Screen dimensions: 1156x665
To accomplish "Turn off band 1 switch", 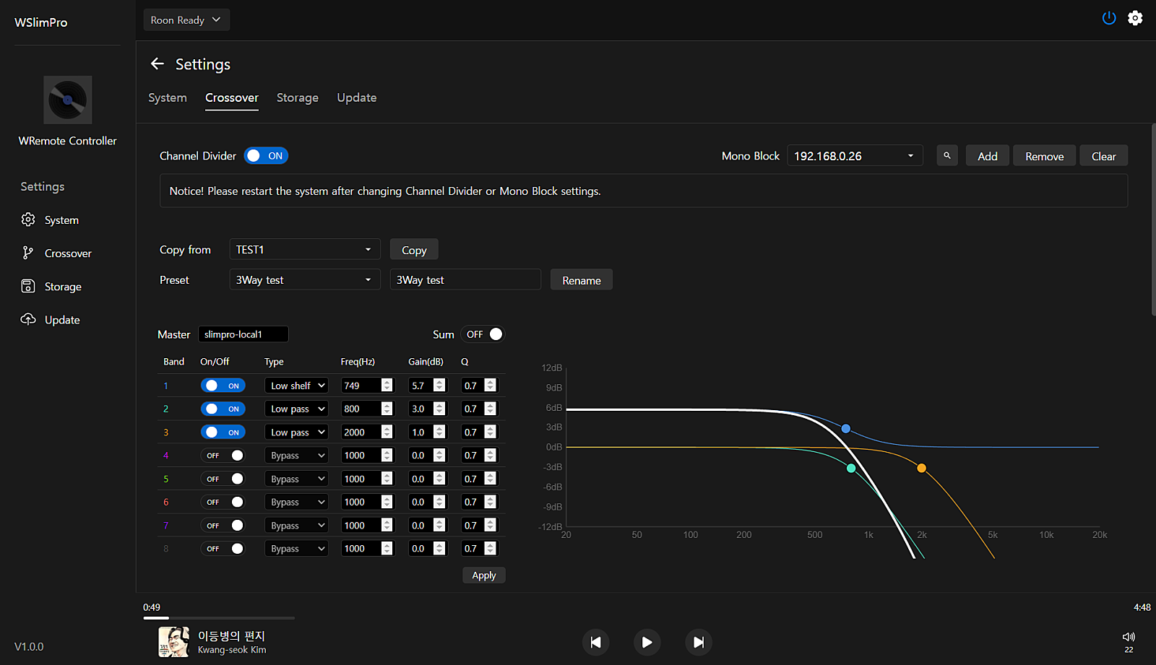I will (x=223, y=386).
